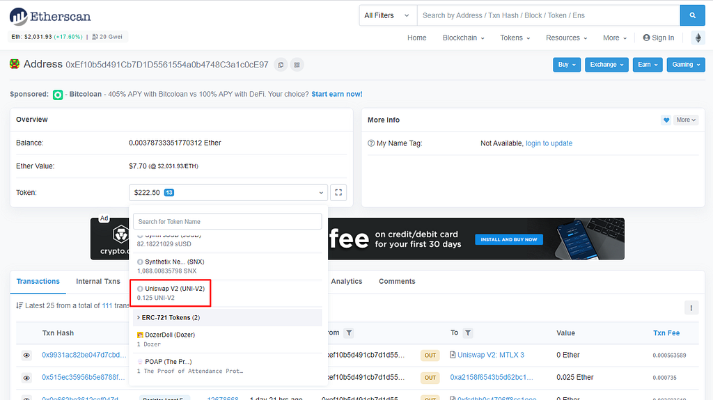Image resolution: width=713 pixels, height=400 pixels.
Task: Open the Earn dropdown button
Action: point(648,65)
